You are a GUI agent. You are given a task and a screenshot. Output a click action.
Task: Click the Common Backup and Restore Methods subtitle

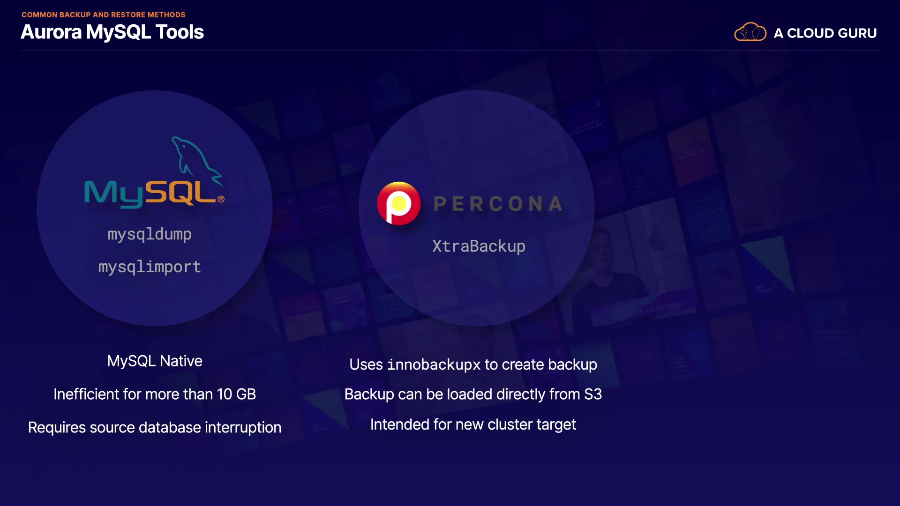pyautogui.click(x=103, y=15)
